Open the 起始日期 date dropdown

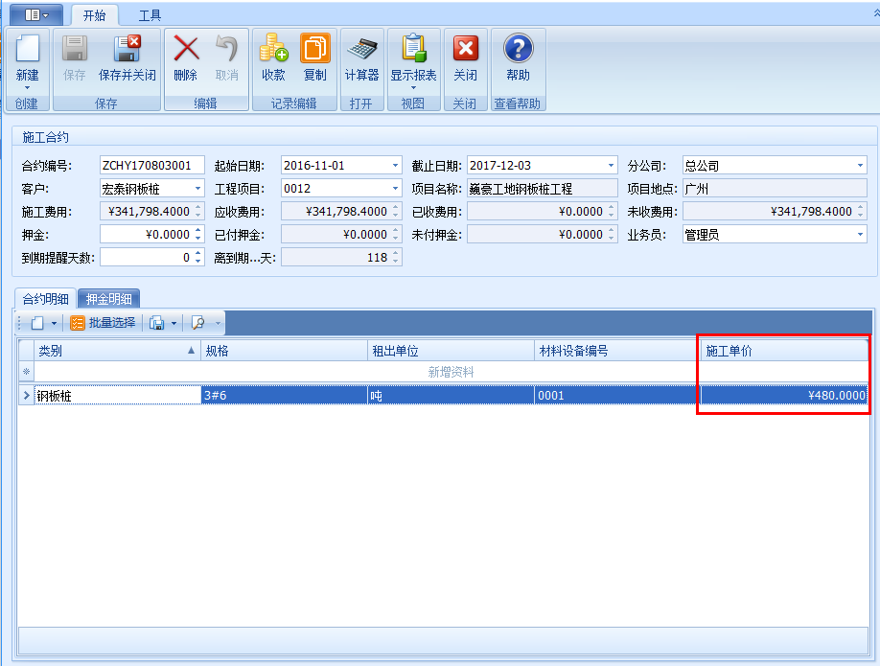(395, 166)
